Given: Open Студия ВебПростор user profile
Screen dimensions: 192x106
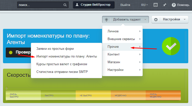Looking at the screenshot, I should (94, 5).
